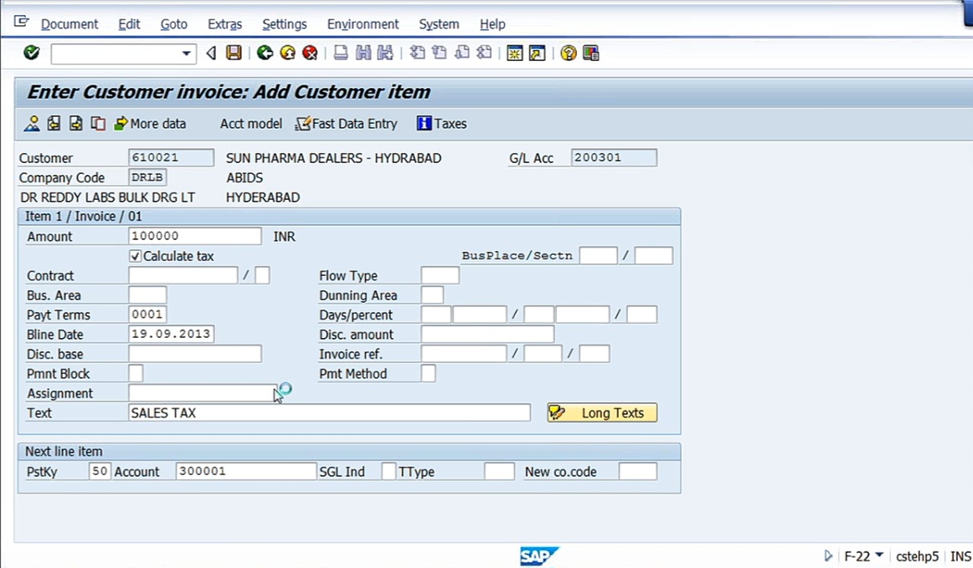This screenshot has width=973, height=568.
Task: Click the Payt Terms field
Action: tap(147, 315)
